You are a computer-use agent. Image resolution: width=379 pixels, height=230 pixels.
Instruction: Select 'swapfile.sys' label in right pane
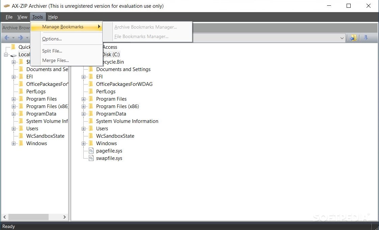coord(109,158)
